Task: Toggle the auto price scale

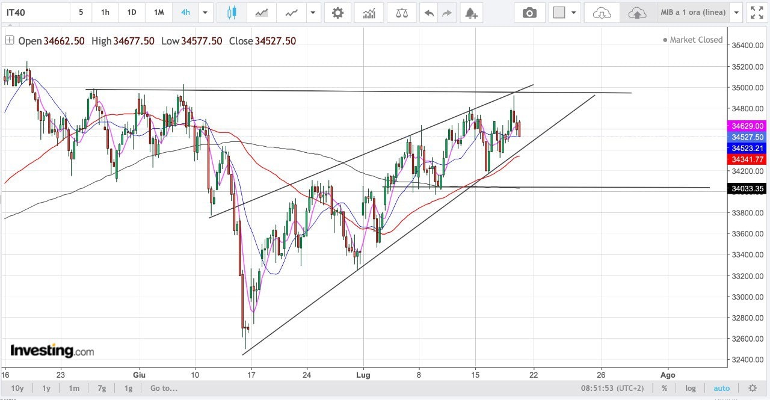Action: point(721,388)
